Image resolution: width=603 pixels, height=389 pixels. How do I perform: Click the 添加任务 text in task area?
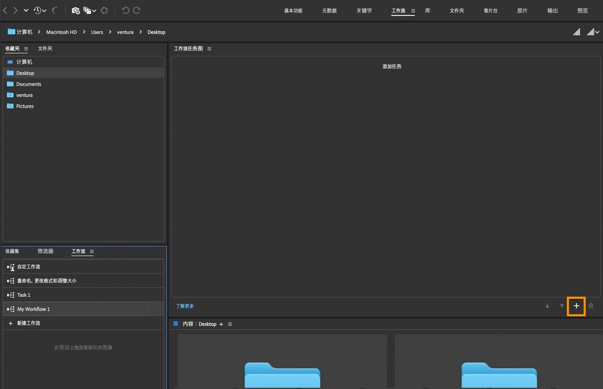point(392,67)
